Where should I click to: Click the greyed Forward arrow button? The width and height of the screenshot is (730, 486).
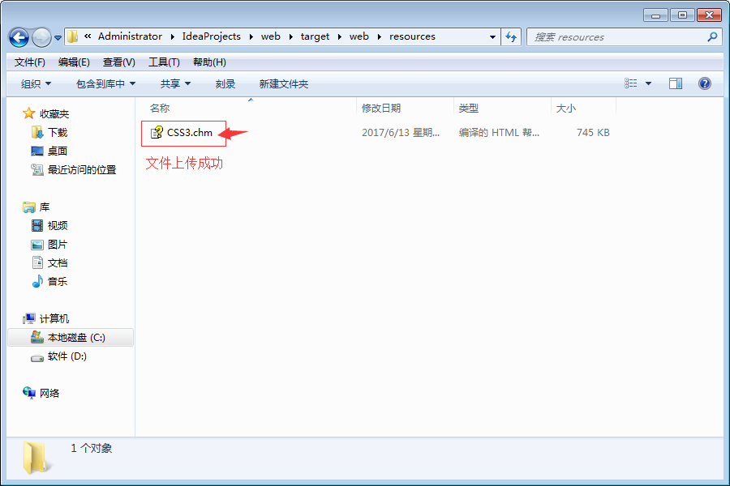pos(41,38)
